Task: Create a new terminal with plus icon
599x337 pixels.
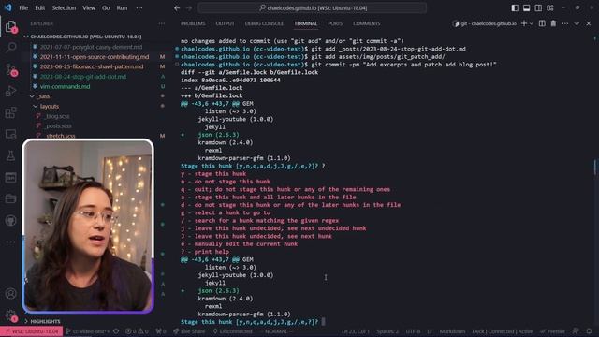Action: click(x=524, y=23)
